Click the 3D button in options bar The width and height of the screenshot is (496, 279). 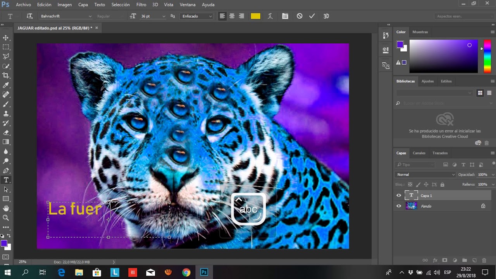(326, 16)
